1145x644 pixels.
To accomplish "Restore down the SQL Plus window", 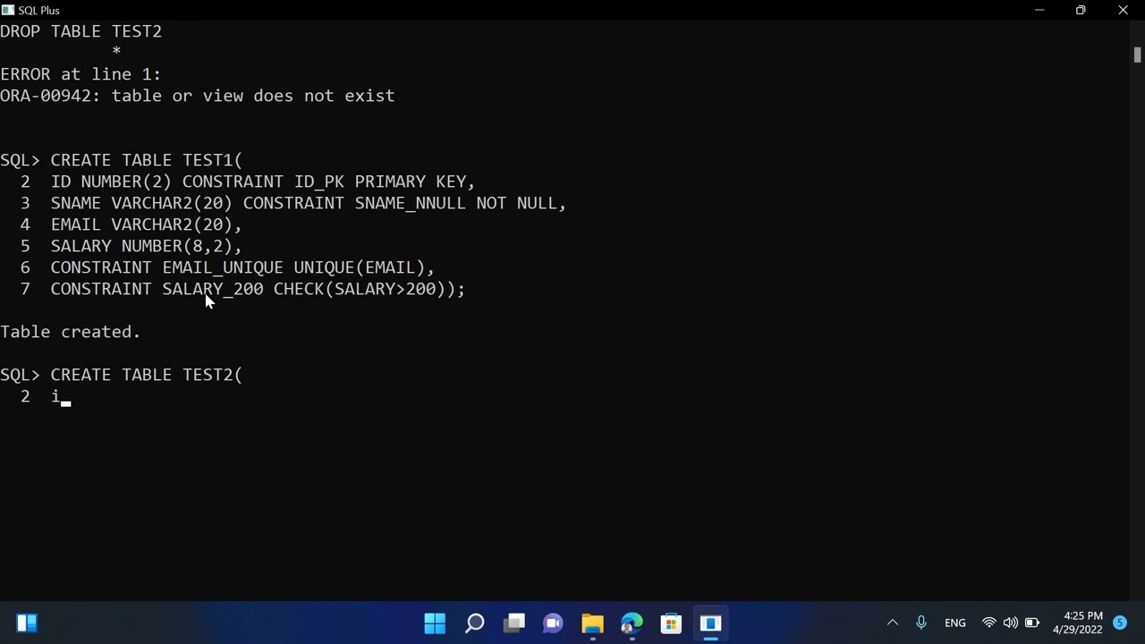I will 1081,10.
